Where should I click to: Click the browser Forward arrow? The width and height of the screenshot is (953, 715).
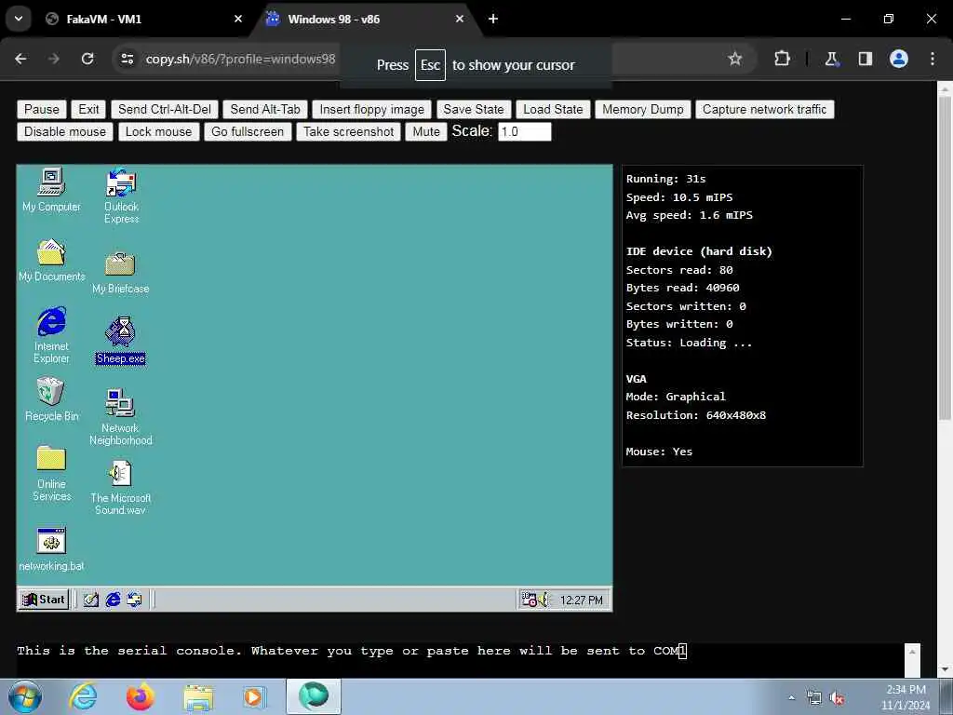click(x=54, y=59)
